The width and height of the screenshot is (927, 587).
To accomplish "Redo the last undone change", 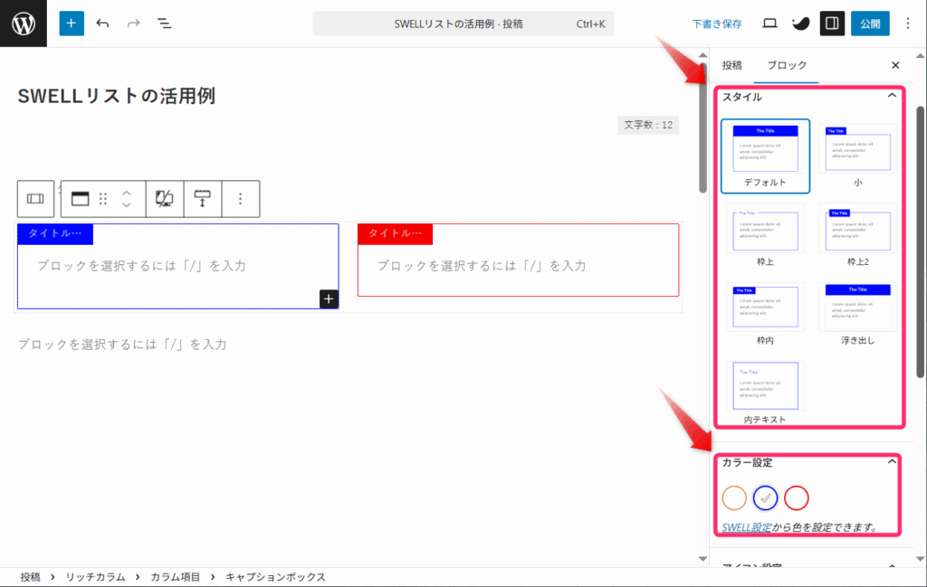I will 134,24.
